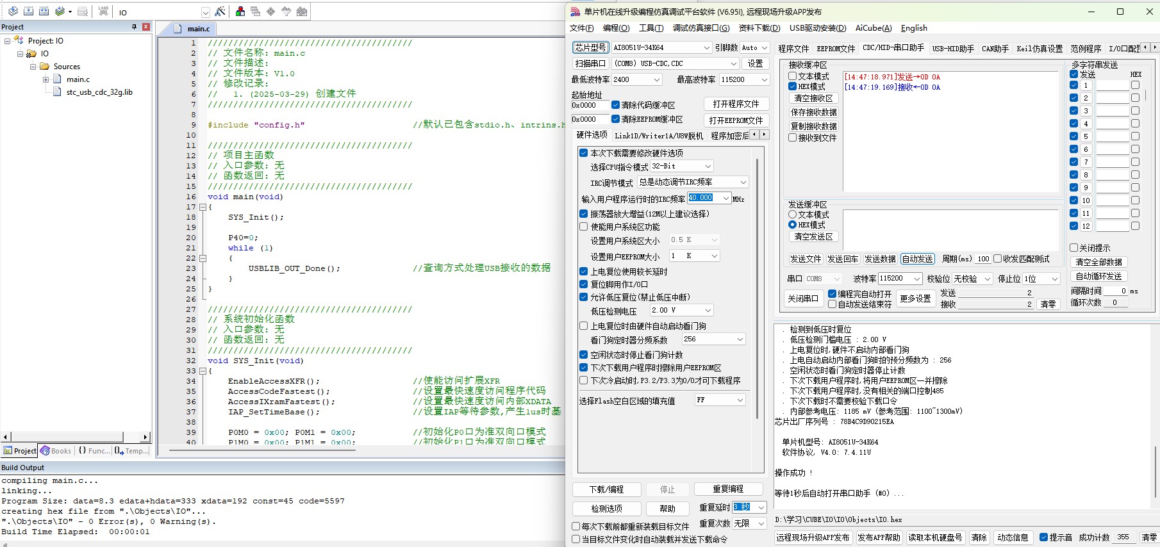Image resolution: width=1160 pixels, height=547 pixels.
Task: Pin the Project panel with the pushpin icon
Action: point(134,27)
